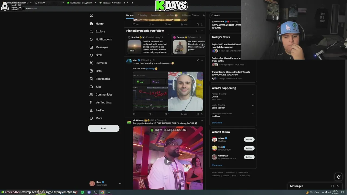Open options for Quran trending topic
Image resolution: width=347 pixels, height=195 pixels.
pyautogui.click(x=253, y=94)
